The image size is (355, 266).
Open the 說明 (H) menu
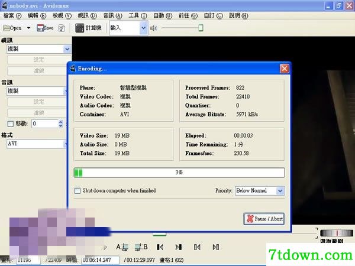click(238, 15)
